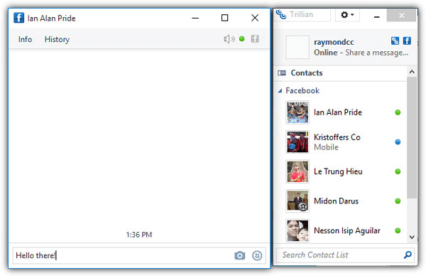426x276 pixels.
Task: Click the Search Contact List field
Action: pyautogui.click(x=345, y=255)
